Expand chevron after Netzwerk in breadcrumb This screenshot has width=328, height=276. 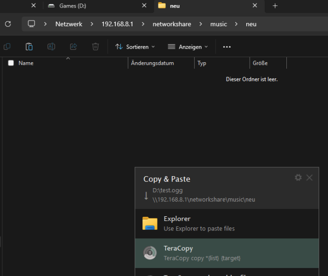[x=92, y=24]
